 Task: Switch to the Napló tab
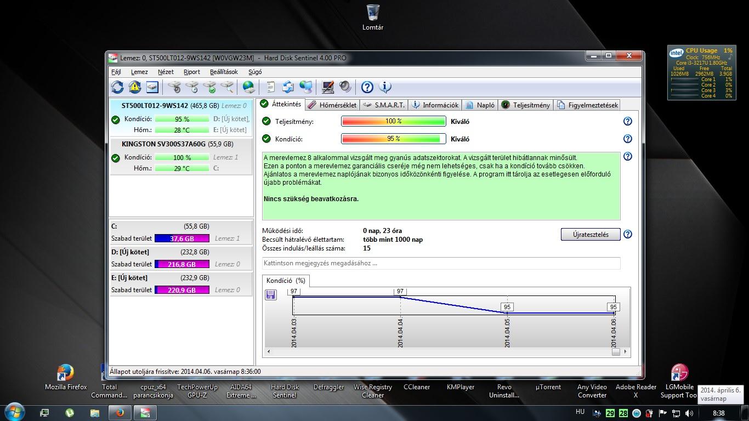(x=480, y=105)
